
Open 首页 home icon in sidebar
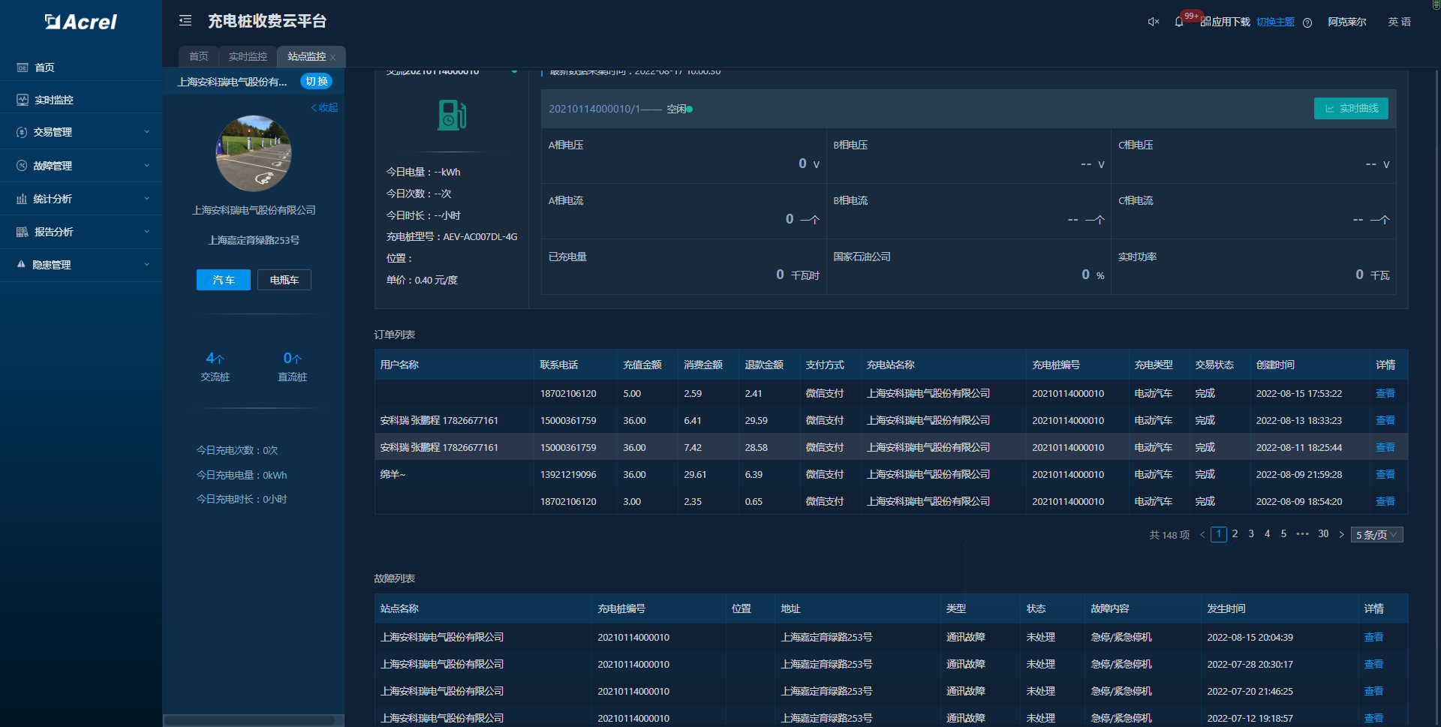pos(23,68)
